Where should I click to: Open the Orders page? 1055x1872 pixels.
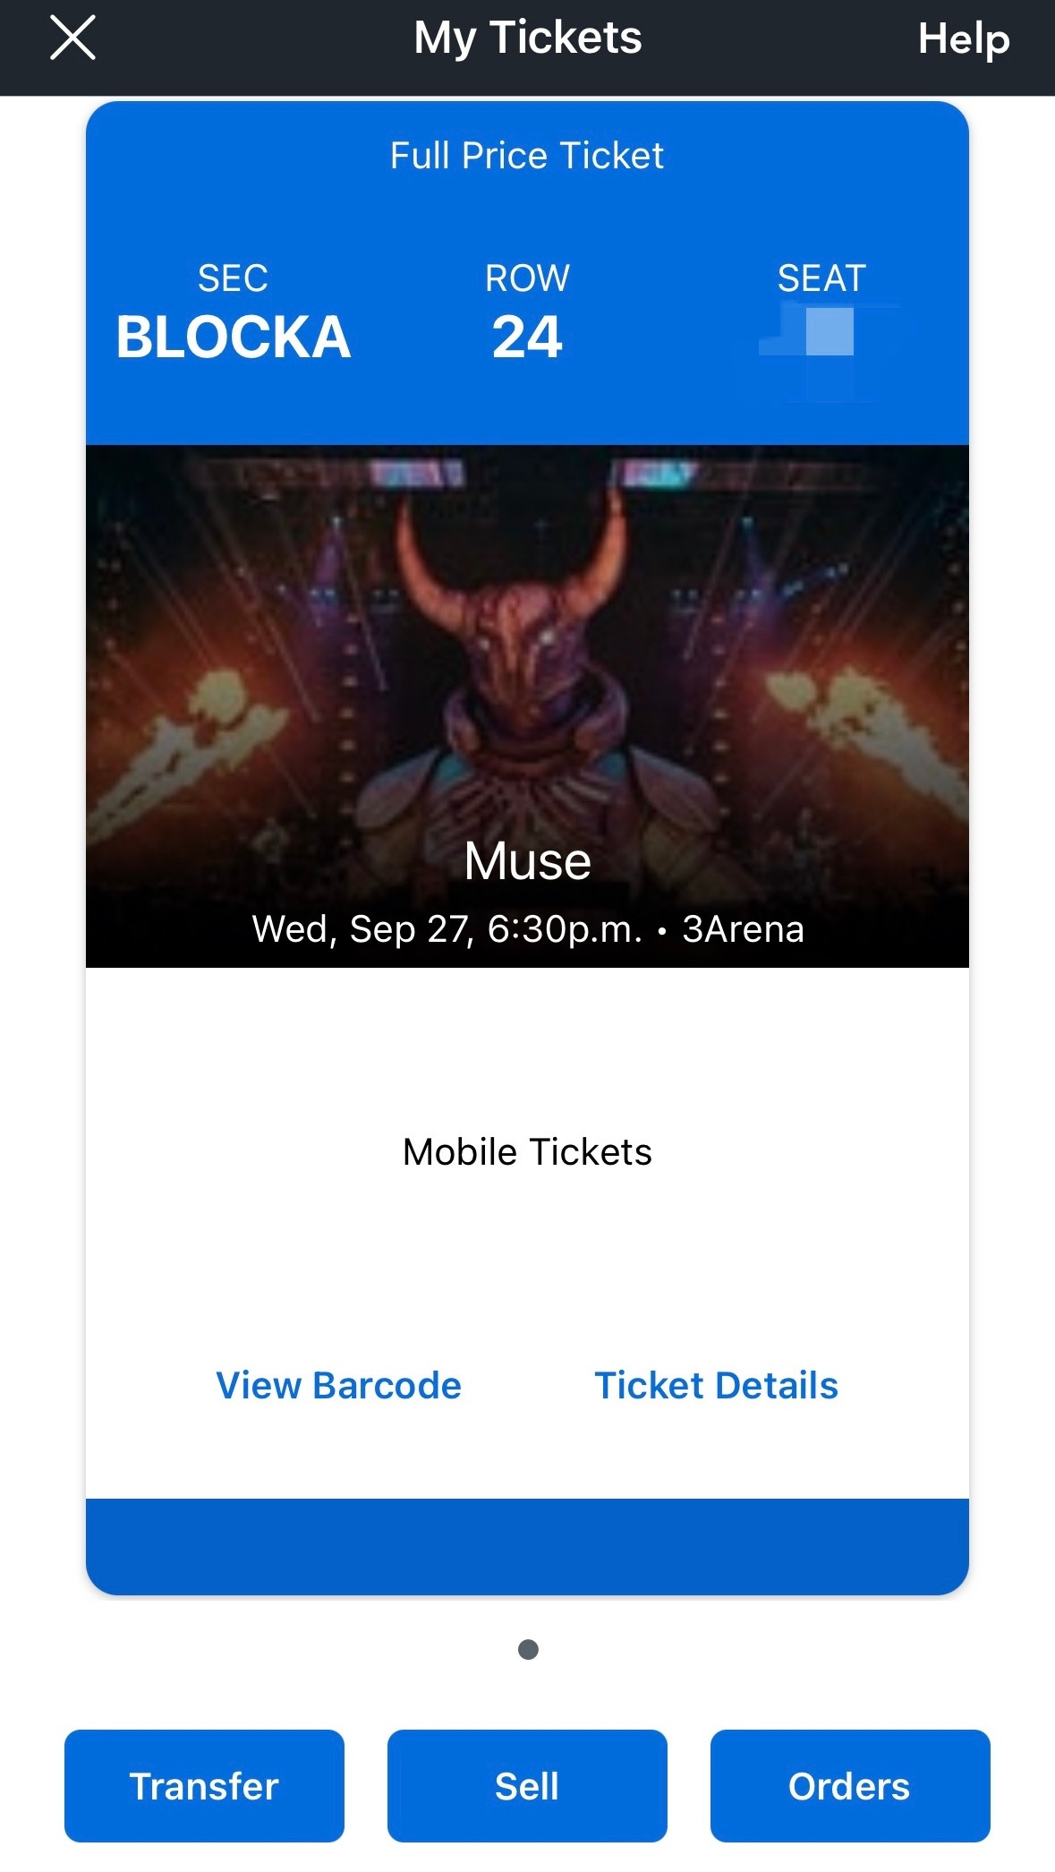coord(850,1785)
